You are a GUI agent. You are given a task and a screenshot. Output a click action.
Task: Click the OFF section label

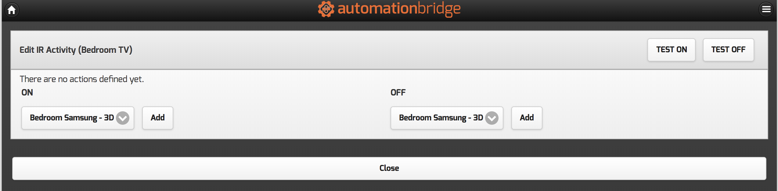pos(398,92)
